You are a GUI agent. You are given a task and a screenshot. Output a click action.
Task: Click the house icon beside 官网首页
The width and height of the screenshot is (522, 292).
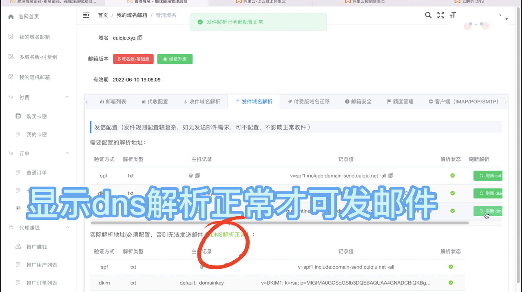(x=11, y=17)
